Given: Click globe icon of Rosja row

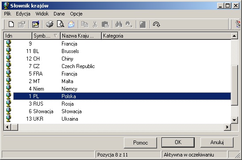Looking at the screenshot, I should tap(8, 104).
